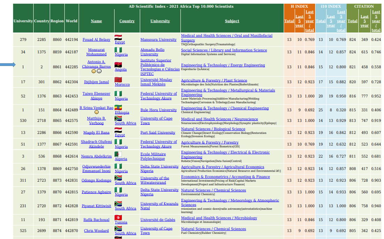This screenshot has width=384, height=239.
Task: Open the Rafik Bachoual name link
Action: (97, 220)
